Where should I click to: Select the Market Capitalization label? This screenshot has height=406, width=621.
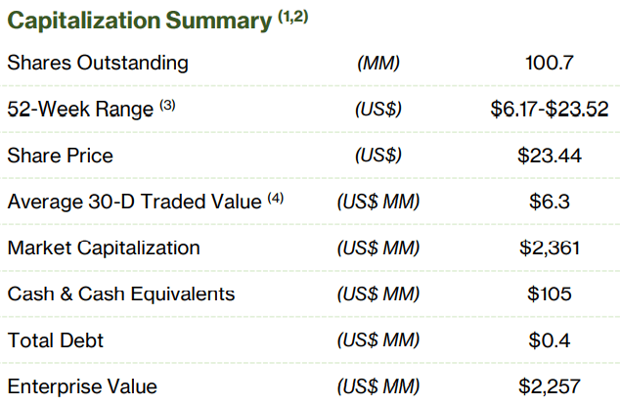tap(104, 248)
